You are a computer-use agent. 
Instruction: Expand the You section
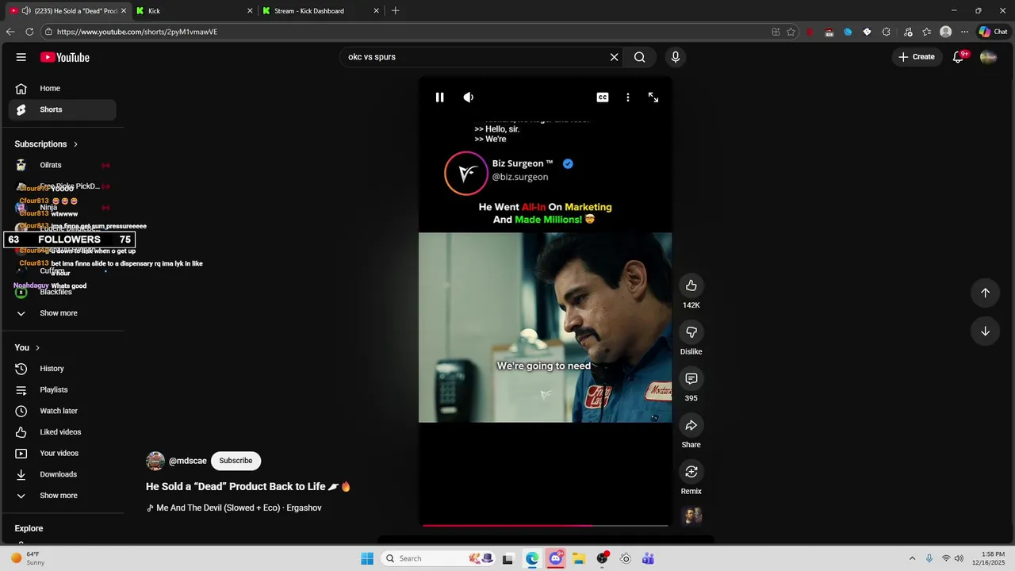click(x=27, y=347)
